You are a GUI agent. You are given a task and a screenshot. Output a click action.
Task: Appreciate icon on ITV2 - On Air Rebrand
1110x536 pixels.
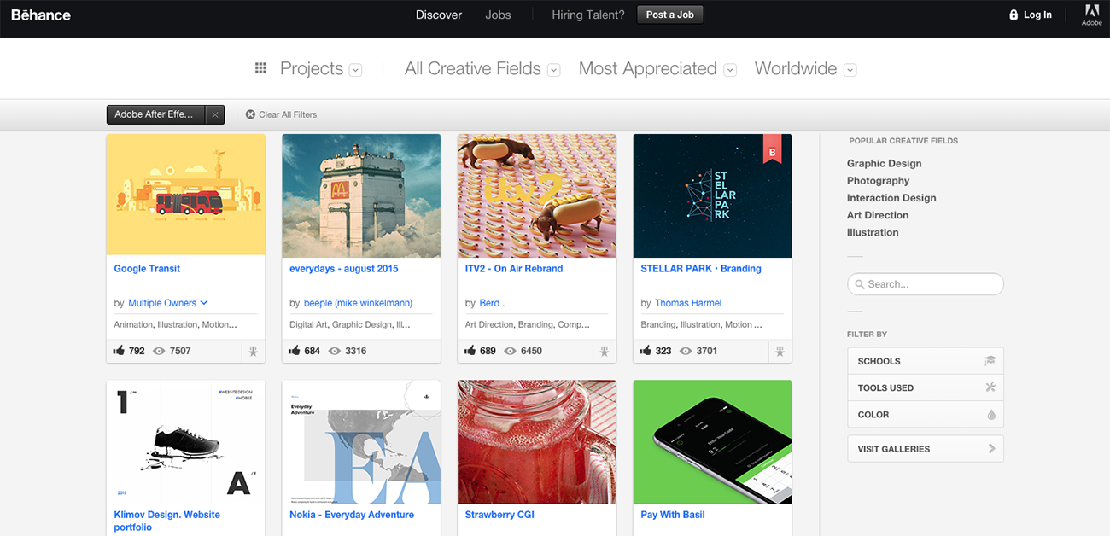(470, 350)
